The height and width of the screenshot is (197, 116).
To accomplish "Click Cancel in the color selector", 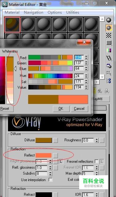I will pos(79,109).
